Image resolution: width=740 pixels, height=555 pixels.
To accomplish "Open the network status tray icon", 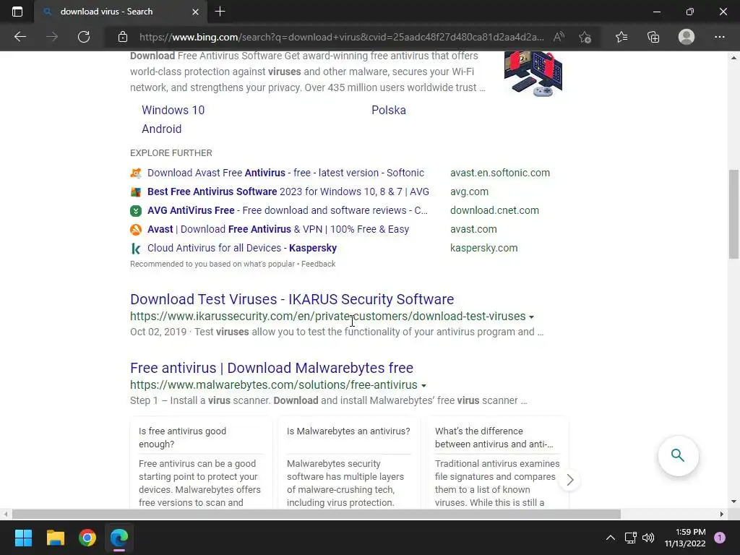I will (x=630, y=538).
